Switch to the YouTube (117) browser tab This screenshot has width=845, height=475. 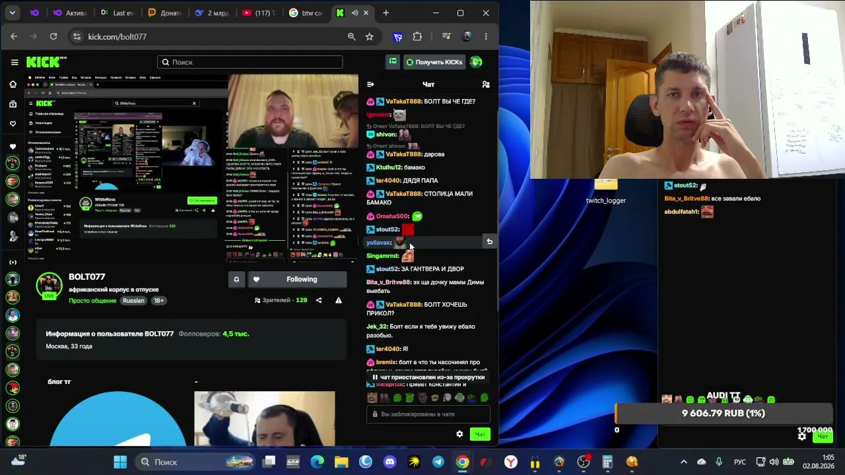[x=259, y=13]
